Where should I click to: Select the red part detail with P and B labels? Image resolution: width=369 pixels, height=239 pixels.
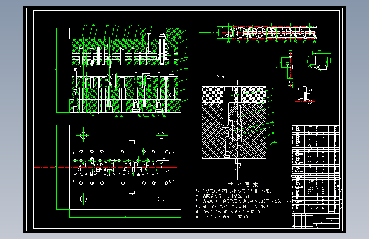coord(304,95)
